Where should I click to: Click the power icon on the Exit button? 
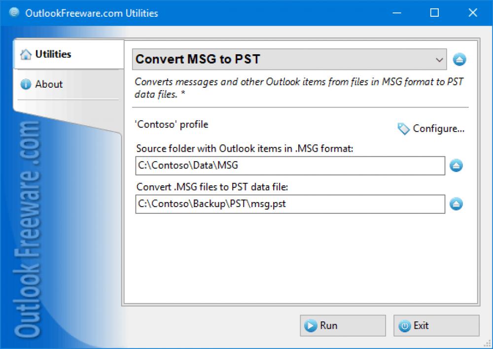click(405, 325)
